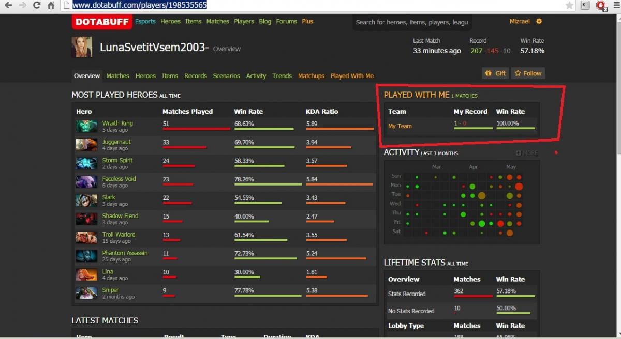Click Juggernaut hero portrait

pyautogui.click(x=86, y=145)
